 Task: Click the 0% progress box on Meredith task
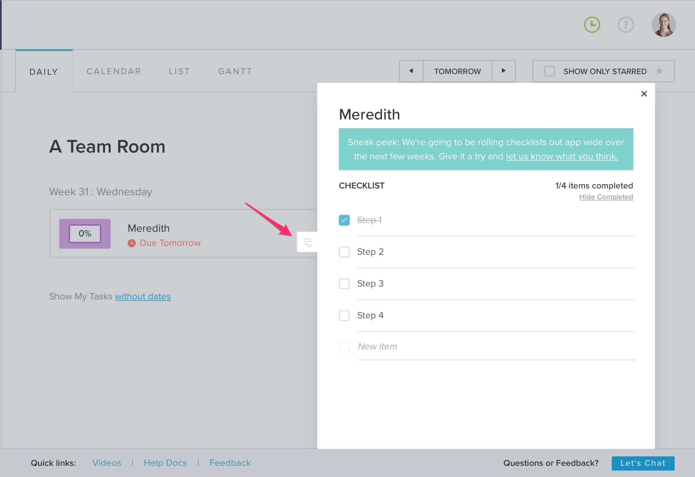pyautogui.click(x=85, y=233)
